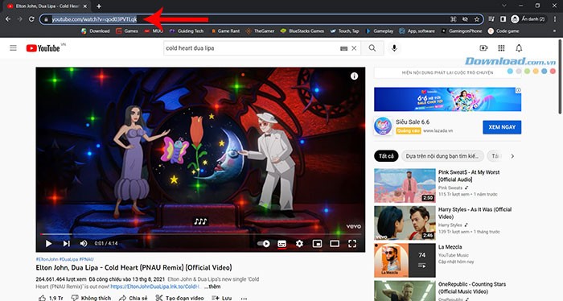Image resolution: width=563 pixels, height=301 pixels.
Task: Switch to miniplayer mode
Action: coord(317,244)
